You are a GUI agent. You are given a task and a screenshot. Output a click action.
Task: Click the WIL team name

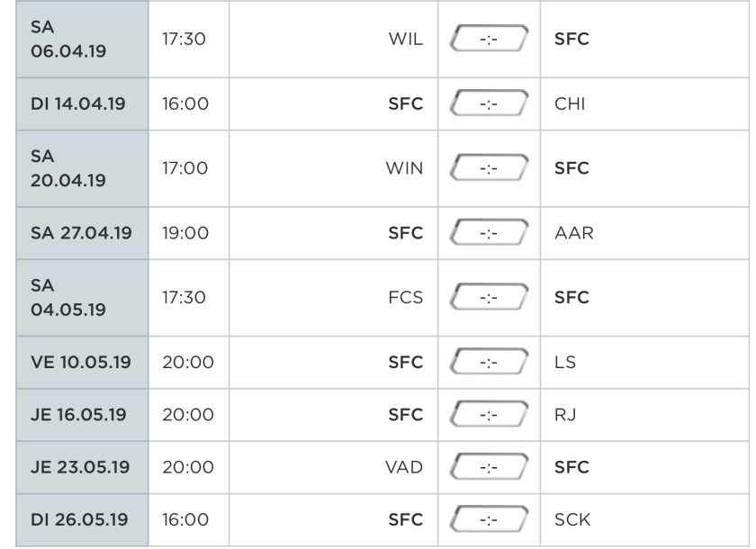click(405, 40)
